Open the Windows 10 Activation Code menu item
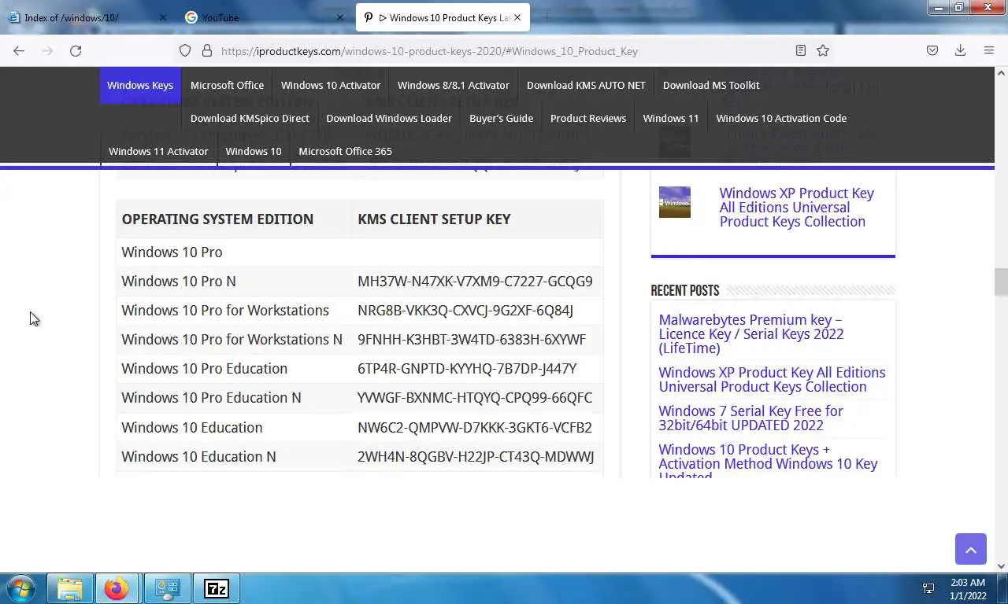Screen dimensions: 1008x604 pyautogui.click(x=781, y=118)
